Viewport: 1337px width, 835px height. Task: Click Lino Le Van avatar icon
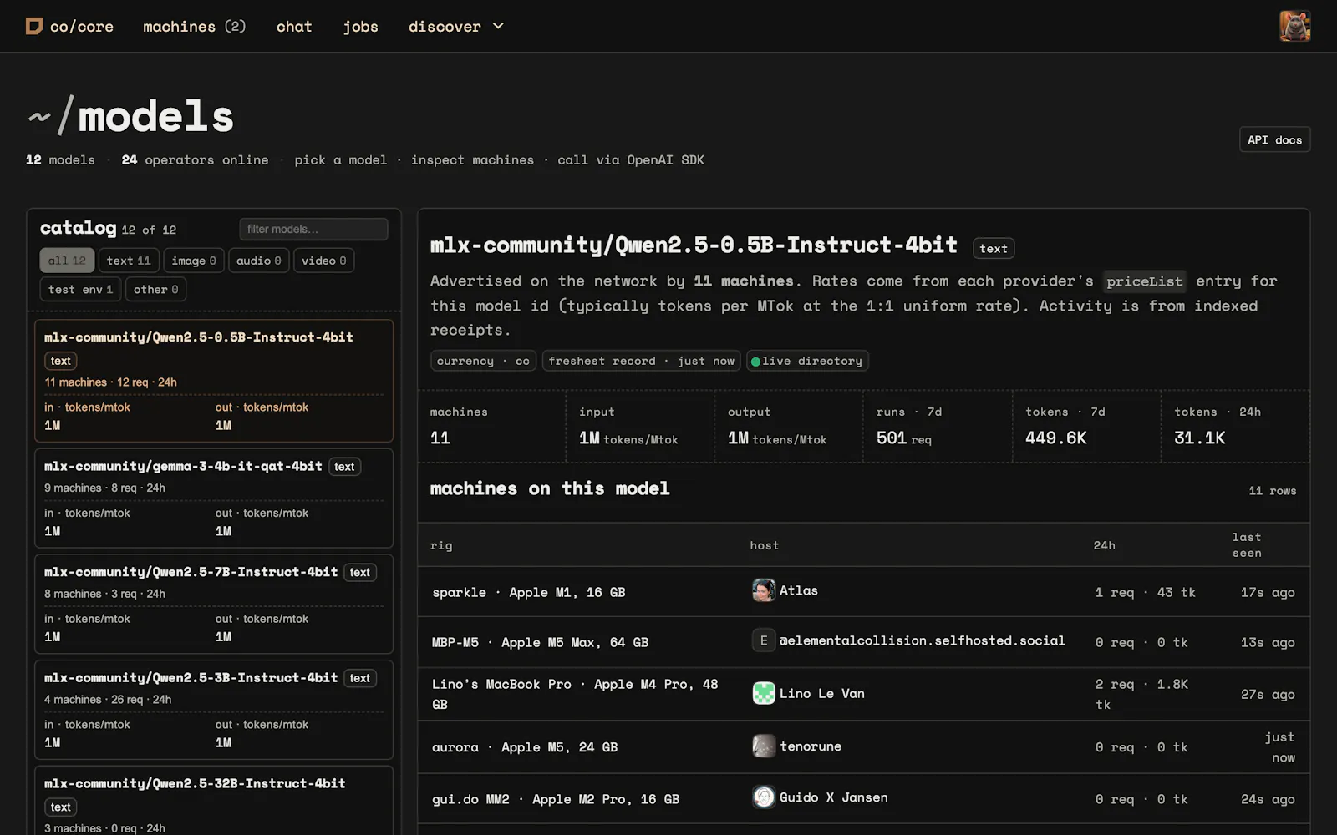[x=763, y=693]
